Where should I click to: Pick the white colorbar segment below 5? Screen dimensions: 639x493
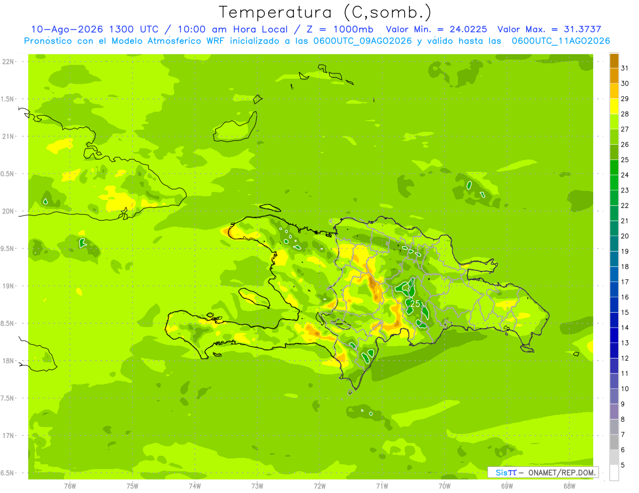614,473
